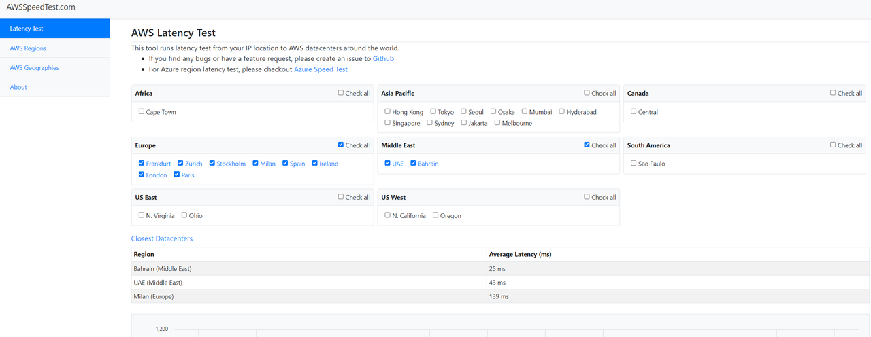Enable the Sydney checkbox

pyautogui.click(x=430, y=122)
